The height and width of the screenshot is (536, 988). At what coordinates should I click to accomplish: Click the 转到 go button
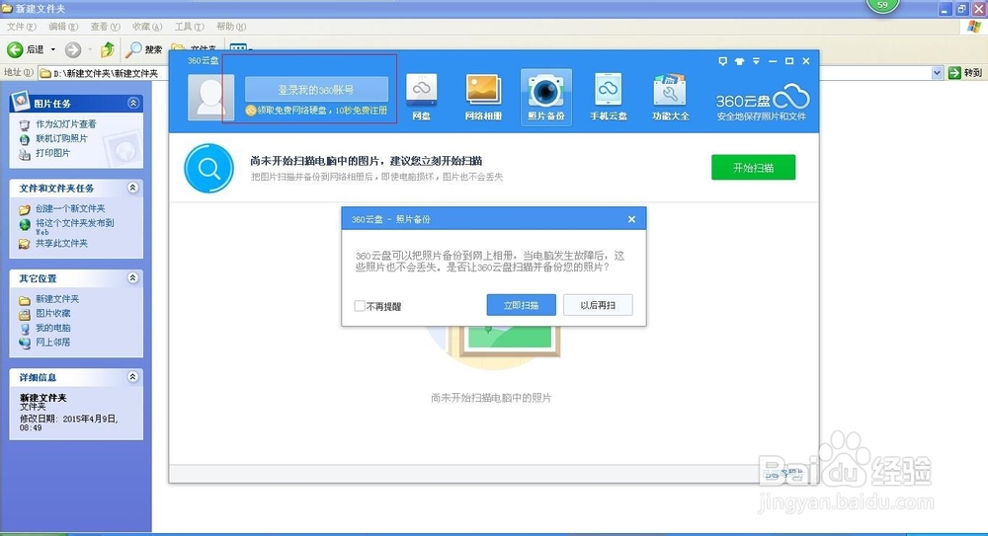[x=966, y=73]
